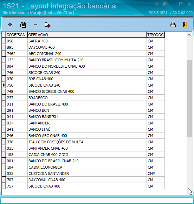Select the BRADESCO row
Viewport: 194px width, 204px height.
83,98
